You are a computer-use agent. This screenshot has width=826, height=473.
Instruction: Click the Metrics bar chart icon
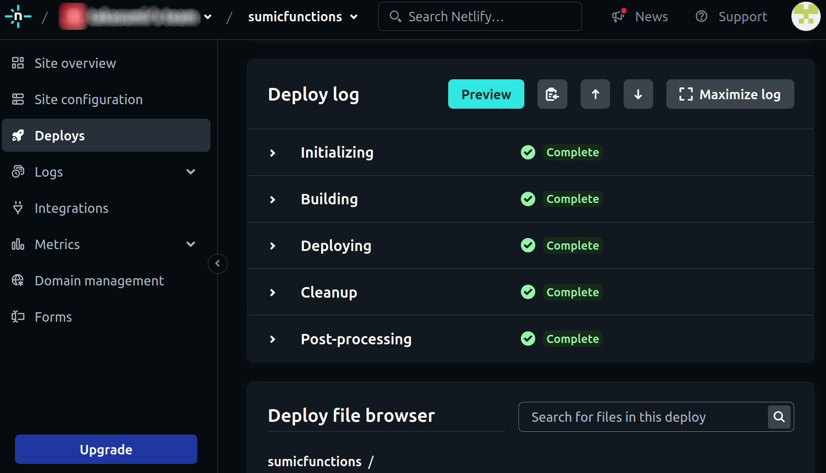pyautogui.click(x=18, y=244)
